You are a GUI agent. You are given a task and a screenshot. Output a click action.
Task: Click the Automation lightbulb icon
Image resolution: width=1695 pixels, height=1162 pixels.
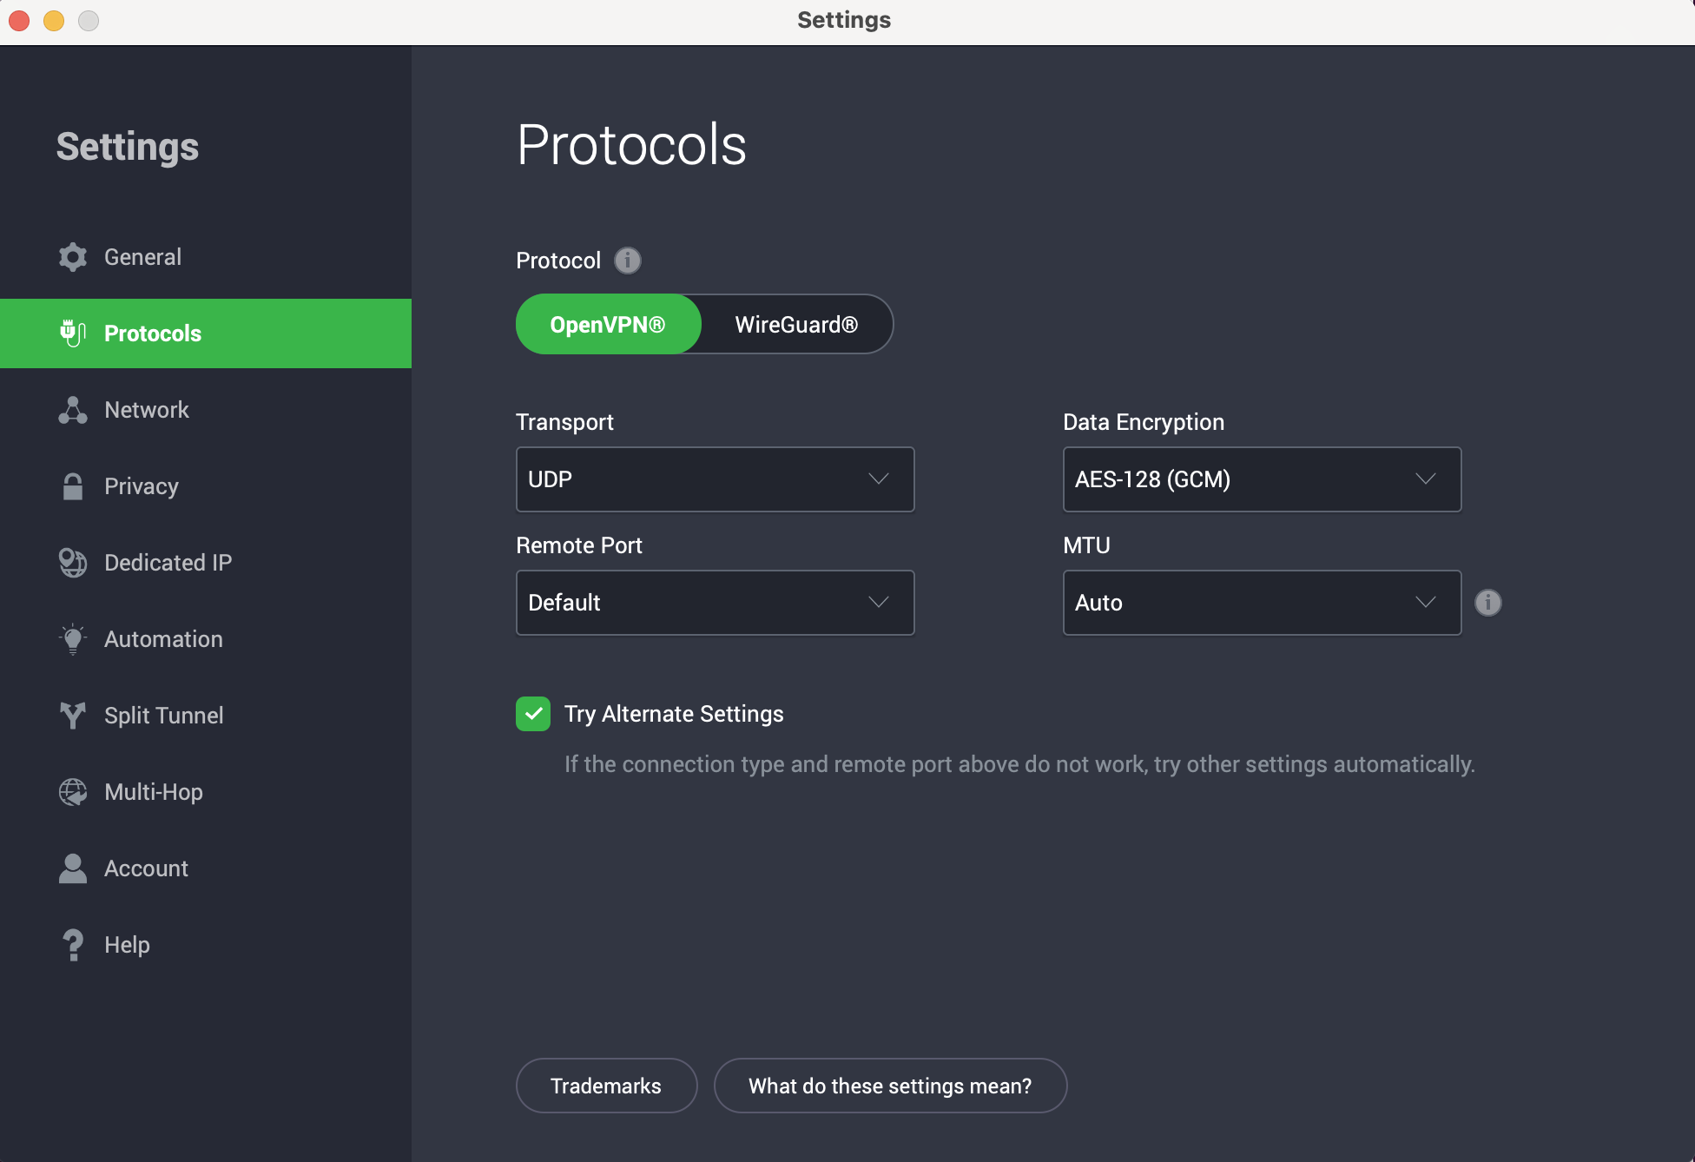pos(73,638)
